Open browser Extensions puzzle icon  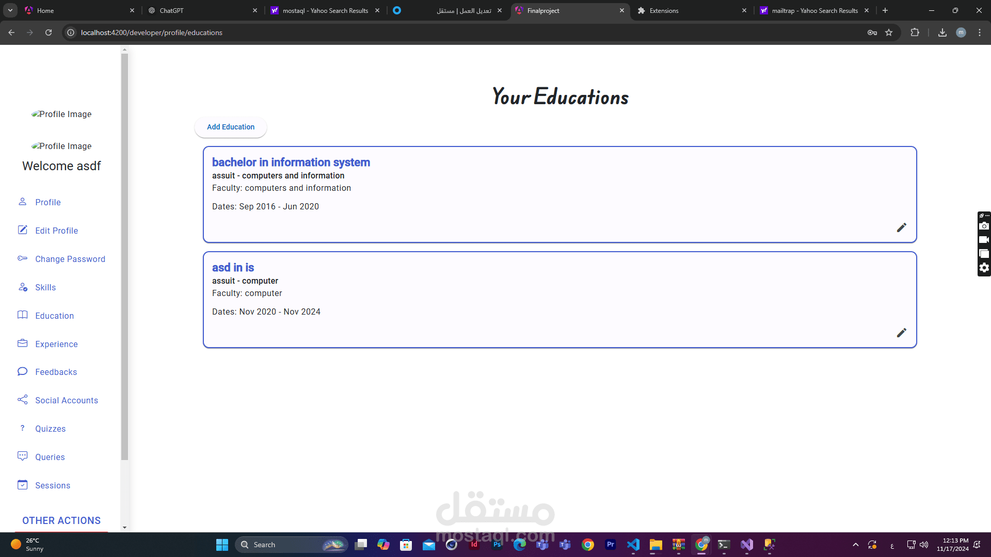coord(915,32)
